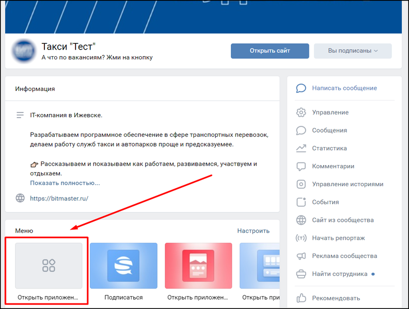Viewport: 409px width, 309px height.
Task: Click the Меню section heading
Action: (x=24, y=231)
